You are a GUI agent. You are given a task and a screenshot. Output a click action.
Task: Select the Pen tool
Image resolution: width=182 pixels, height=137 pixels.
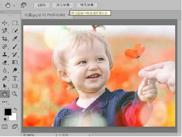[x=5, y=78]
